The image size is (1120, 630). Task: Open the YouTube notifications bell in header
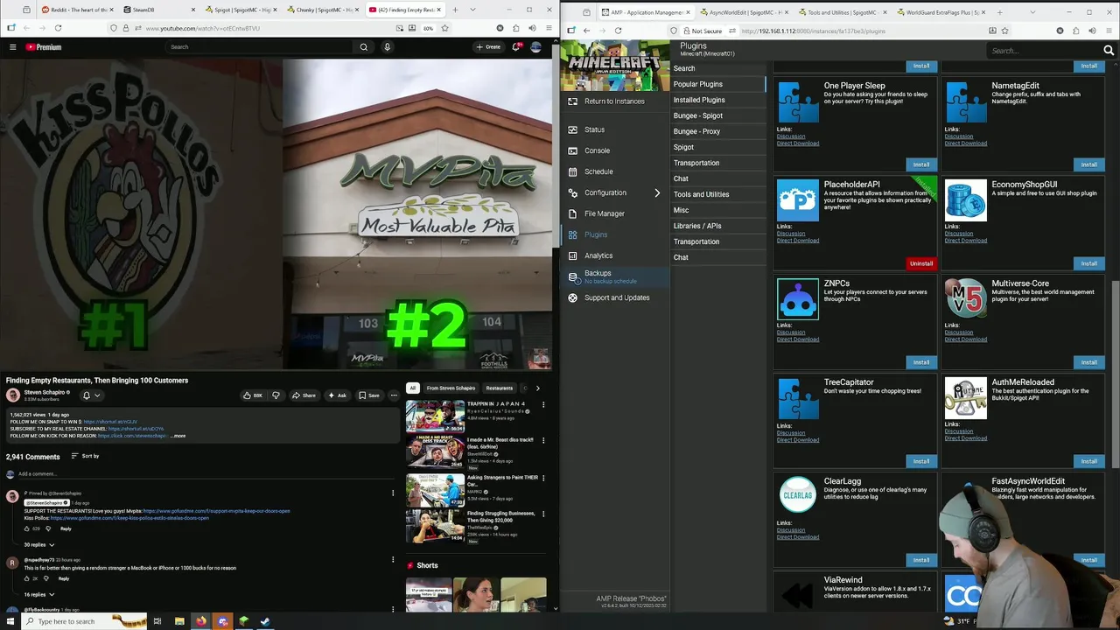pos(516,46)
